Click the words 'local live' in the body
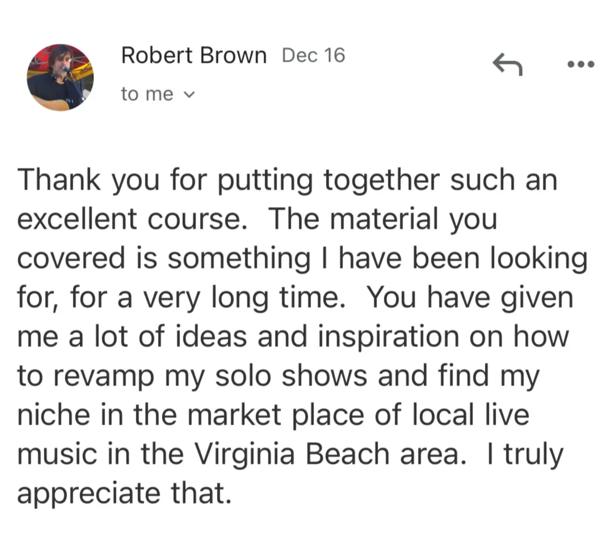The height and width of the screenshot is (544, 606). pos(471,415)
